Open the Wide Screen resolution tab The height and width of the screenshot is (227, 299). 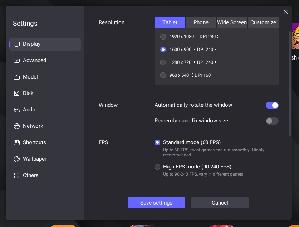pos(232,22)
